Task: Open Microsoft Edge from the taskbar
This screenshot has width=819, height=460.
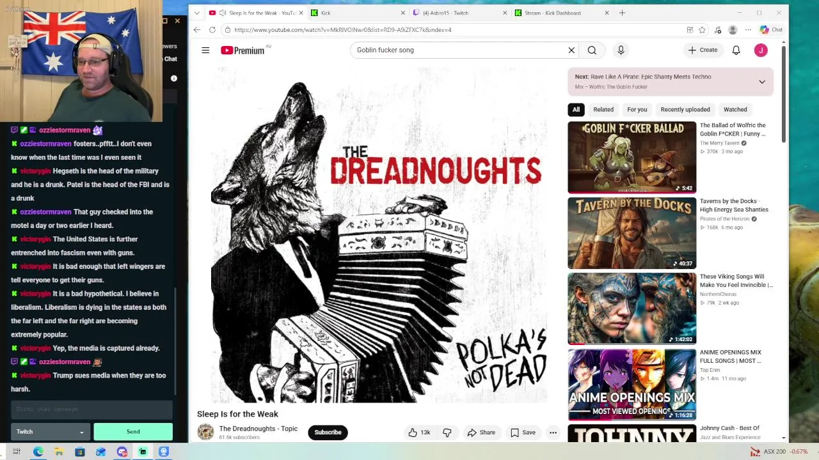Action: click(38, 452)
